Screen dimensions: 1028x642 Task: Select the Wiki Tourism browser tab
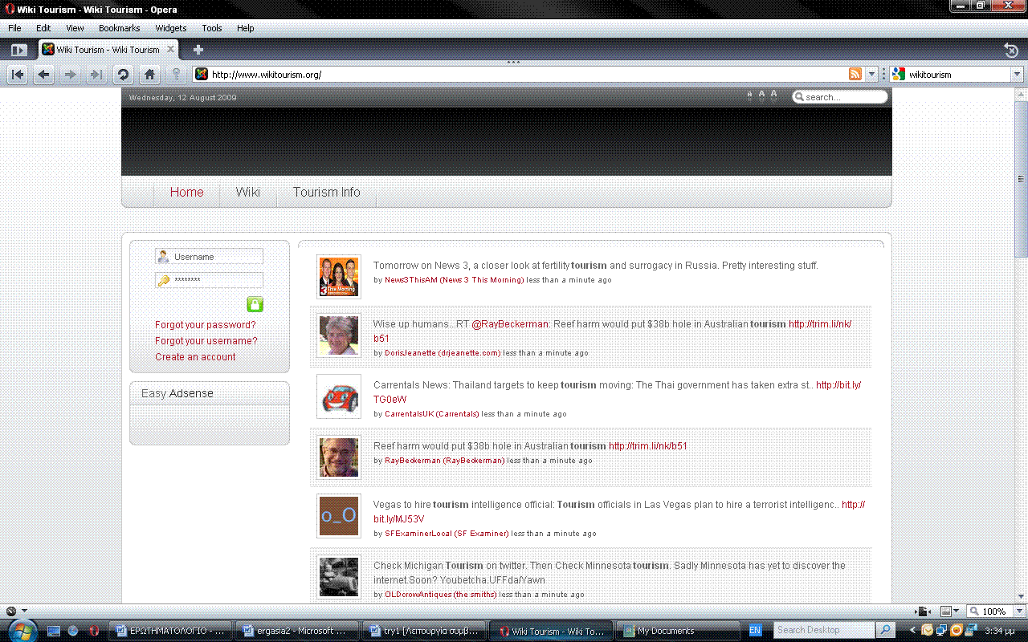[108, 50]
